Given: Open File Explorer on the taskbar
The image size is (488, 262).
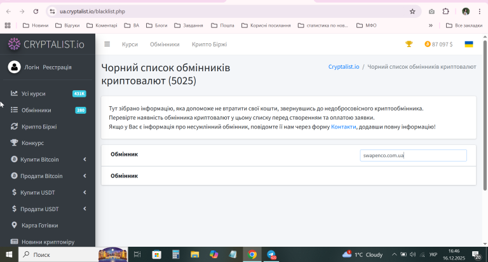Looking at the screenshot, I should tap(195, 254).
